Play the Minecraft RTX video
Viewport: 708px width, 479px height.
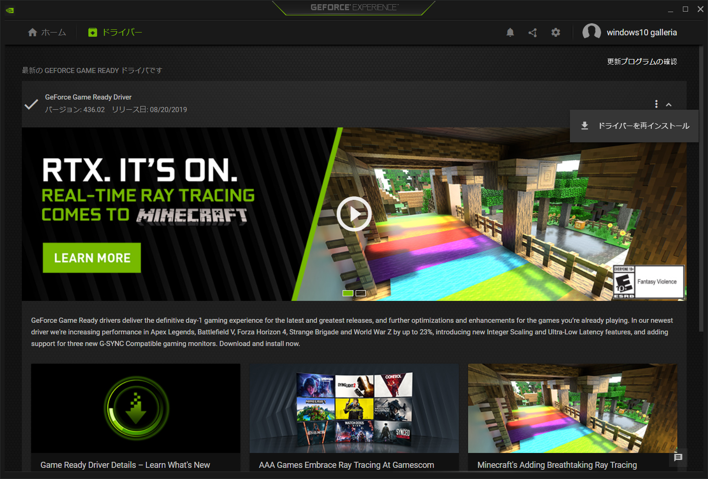click(x=354, y=214)
